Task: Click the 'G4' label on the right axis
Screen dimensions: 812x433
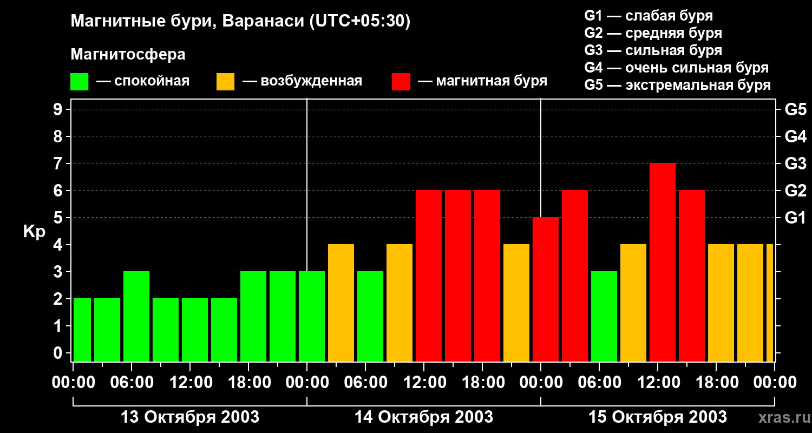Action: pyautogui.click(x=795, y=136)
